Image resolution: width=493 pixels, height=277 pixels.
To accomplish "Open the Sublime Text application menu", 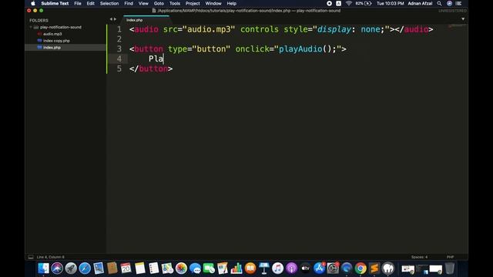I will [x=55, y=3].
